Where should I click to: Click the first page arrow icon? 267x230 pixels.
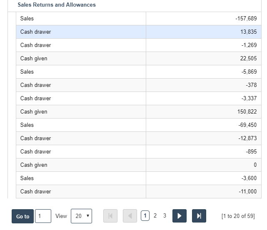[x=110, y=216]
